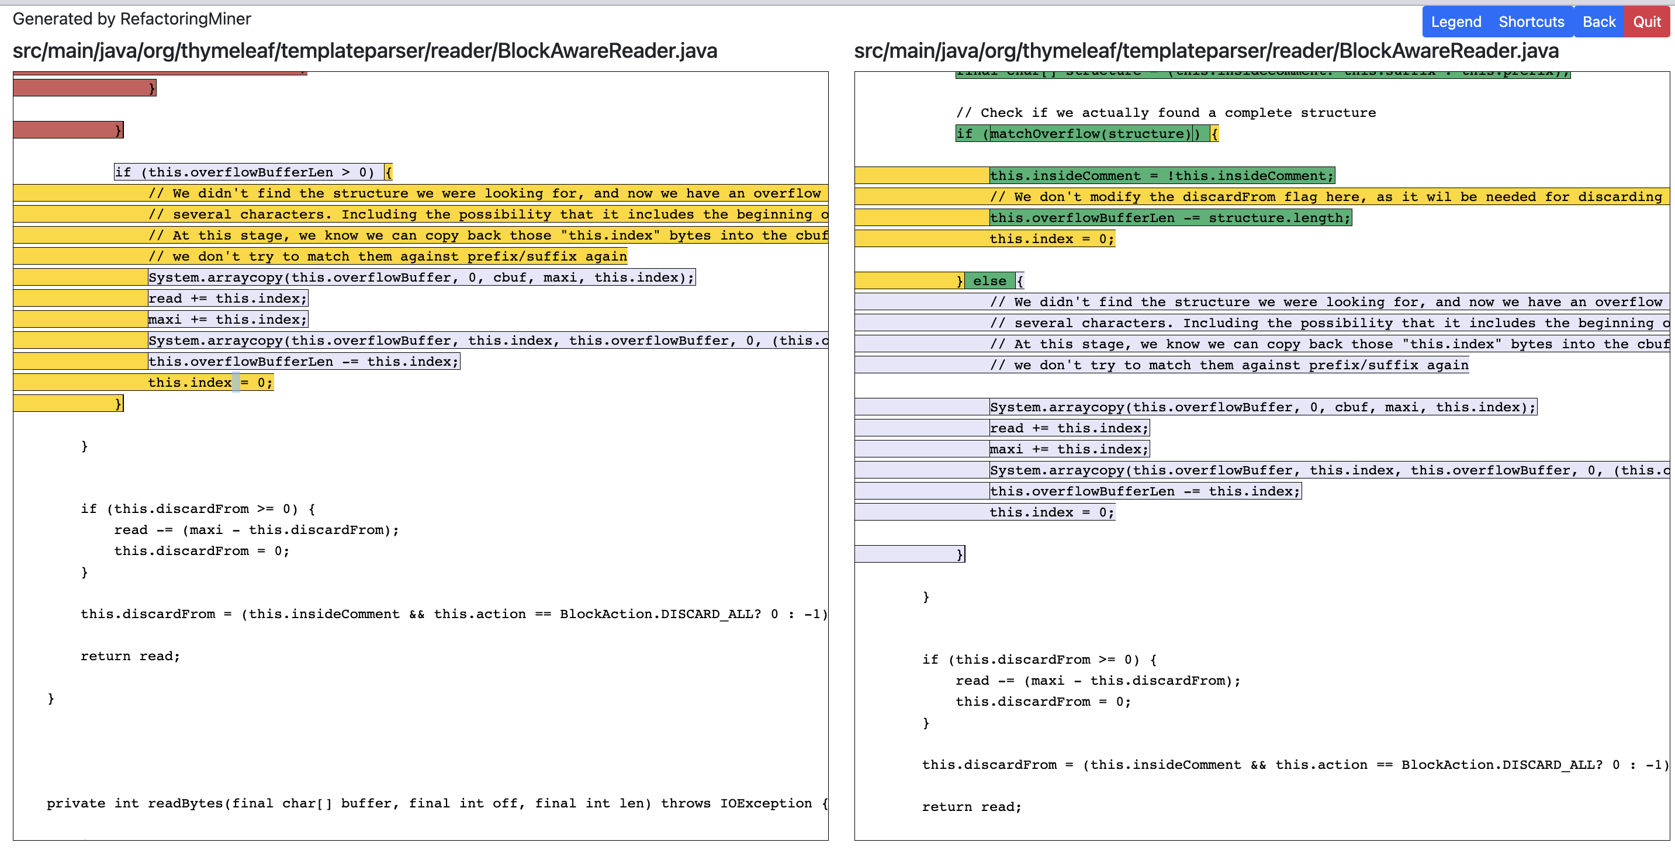Click left 'this.overflowBufferLen -= this.index;' statement

pyautogui.click(x=304, y=362)
